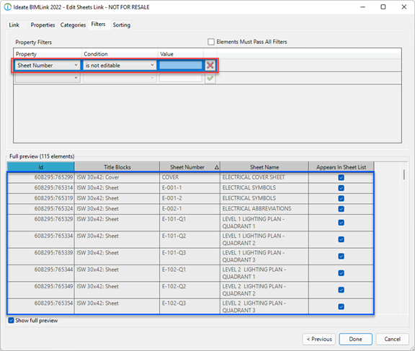
Task: Click the Previous button
Action: (319, 339)
